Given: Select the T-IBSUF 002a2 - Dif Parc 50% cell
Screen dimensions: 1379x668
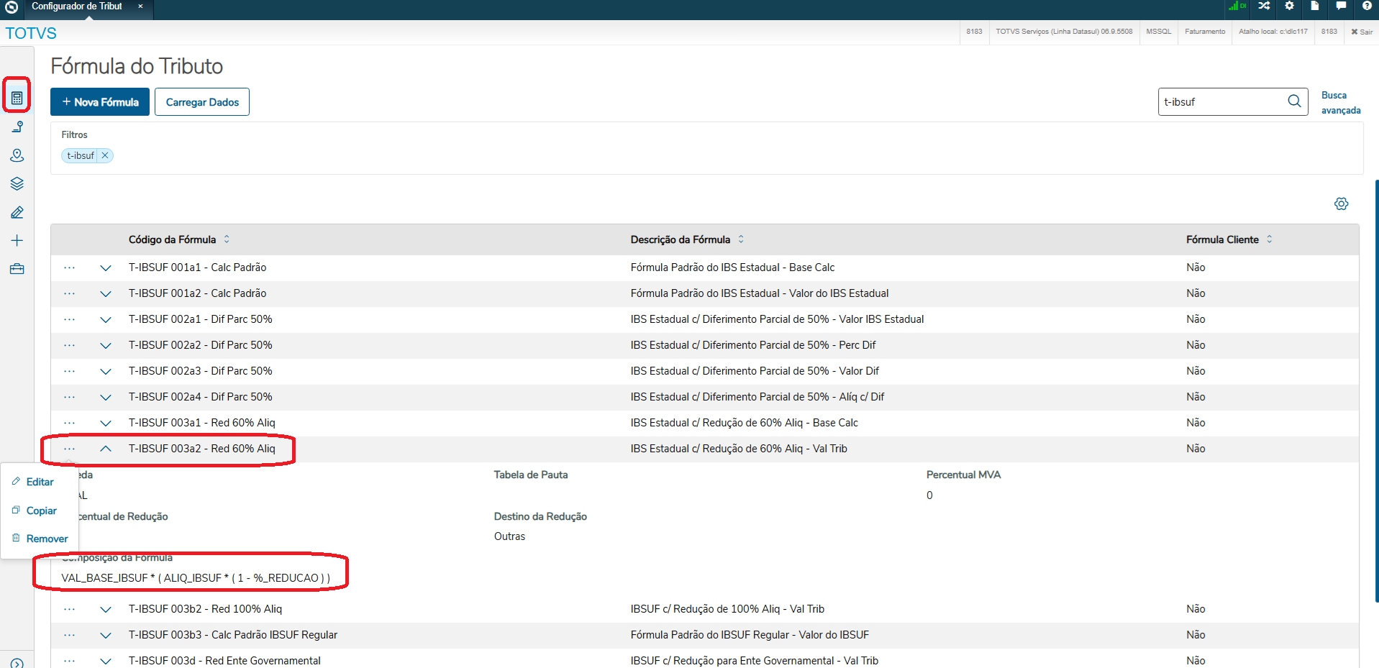Looking at the screenshot, I should 200,345.
